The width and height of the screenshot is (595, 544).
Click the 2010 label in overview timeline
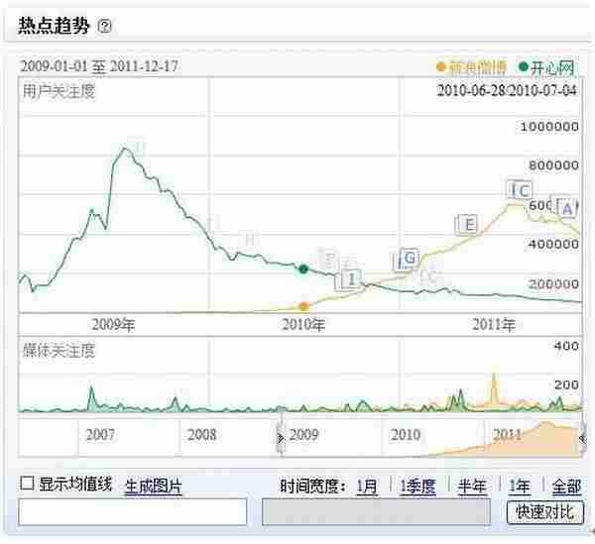406,434
